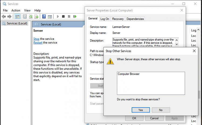Open Properties toolbar icon

pyautogui.click(x=25, y=16)
